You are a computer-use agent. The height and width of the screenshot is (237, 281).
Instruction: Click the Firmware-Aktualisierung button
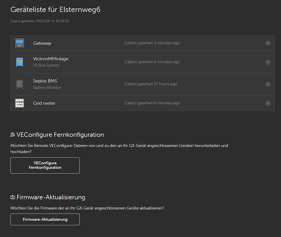tap(45, 219)
